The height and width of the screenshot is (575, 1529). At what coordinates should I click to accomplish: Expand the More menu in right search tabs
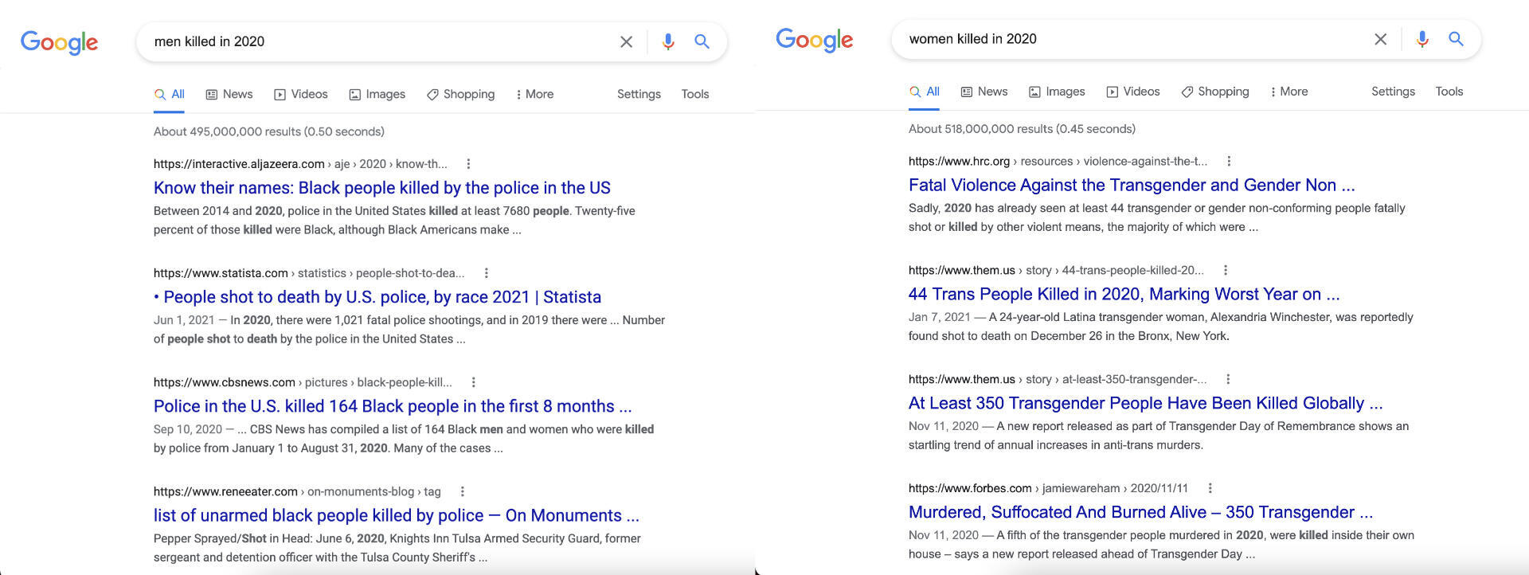coord(1289,92)
